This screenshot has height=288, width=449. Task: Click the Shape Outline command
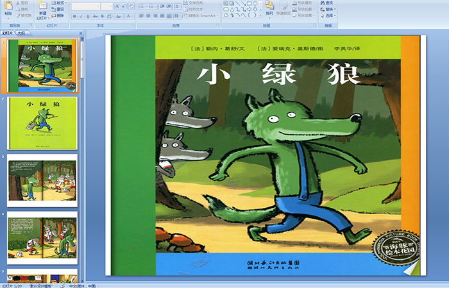tap(303, 9)
